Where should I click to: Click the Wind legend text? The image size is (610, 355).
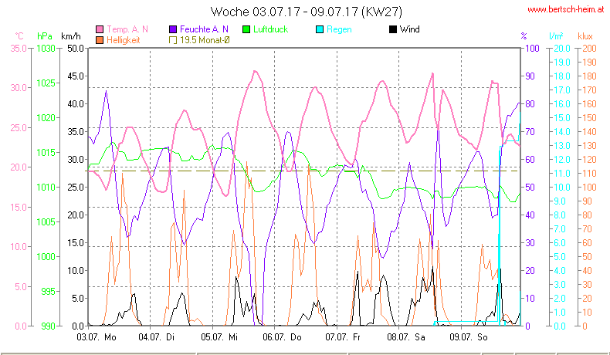(x=410, y=29)
